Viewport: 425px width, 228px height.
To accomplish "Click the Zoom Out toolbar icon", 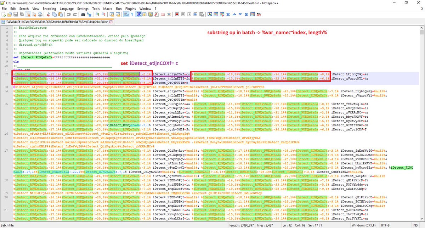I will (x=104, y=14).
